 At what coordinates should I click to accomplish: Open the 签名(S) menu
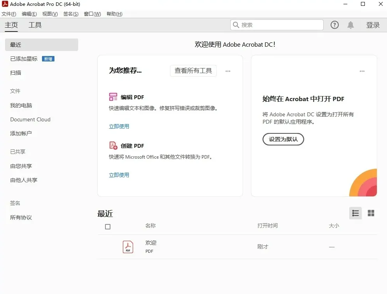click(71, 14)
